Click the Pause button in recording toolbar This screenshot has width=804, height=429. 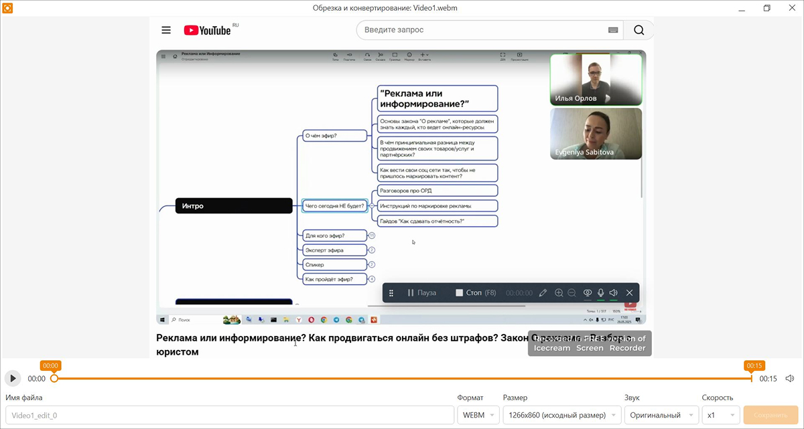click(x=421, y=293)
